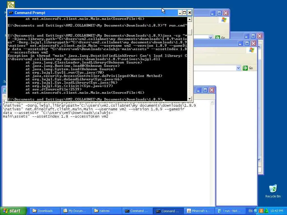
Task: Click Downloads folder icon in taskbar
Action: coord(34,211)
